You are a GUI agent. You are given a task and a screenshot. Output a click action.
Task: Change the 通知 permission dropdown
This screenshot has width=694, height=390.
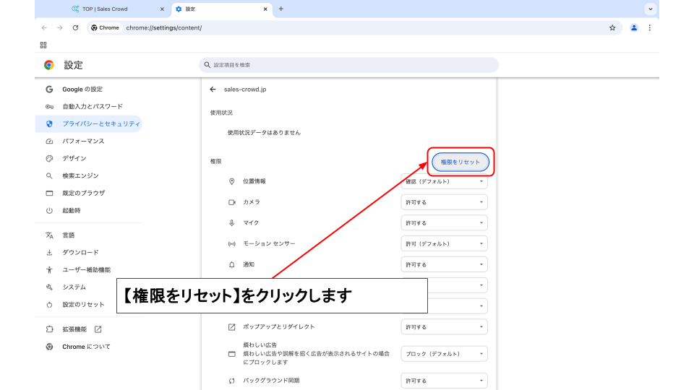pyautogui.click(x=444, y=265)
